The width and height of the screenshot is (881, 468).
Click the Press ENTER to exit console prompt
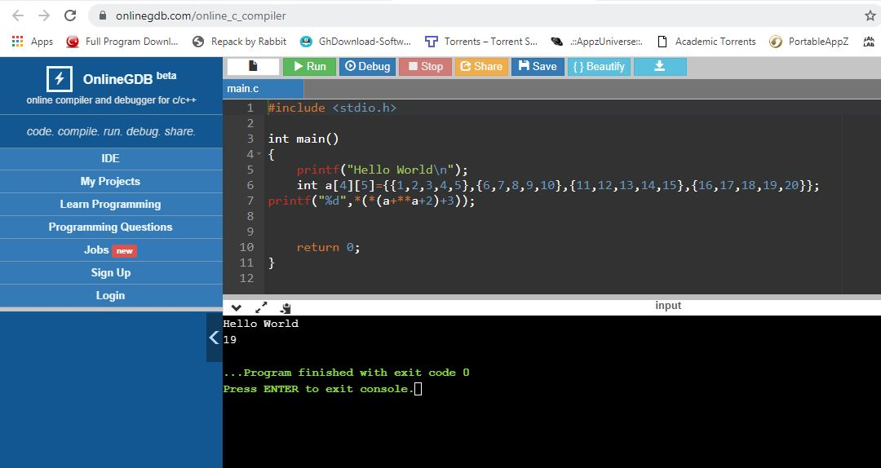pos(319,389)
